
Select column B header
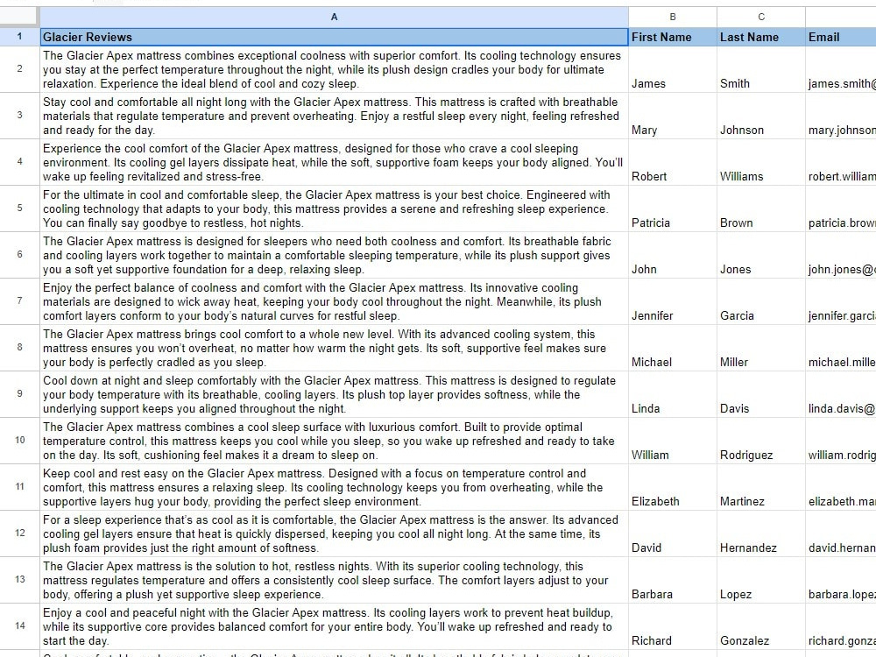(x=673, y=17)
